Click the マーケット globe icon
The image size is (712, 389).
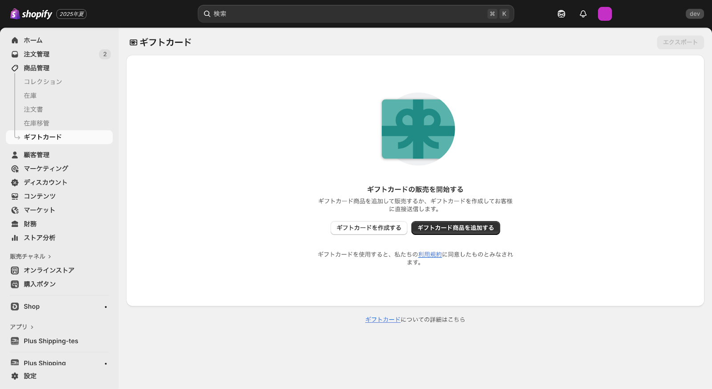(15, 210)
